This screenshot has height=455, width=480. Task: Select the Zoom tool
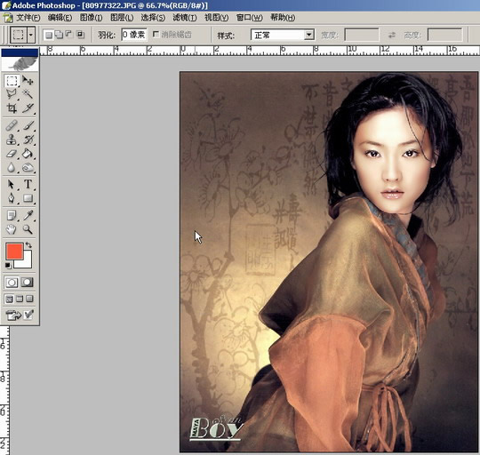coord(28,229)
